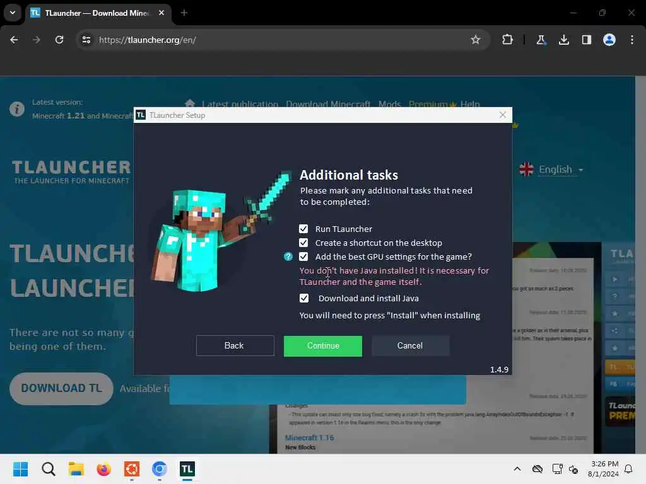
Task: Open the Windows Start menu
Action: pos(21,469)
